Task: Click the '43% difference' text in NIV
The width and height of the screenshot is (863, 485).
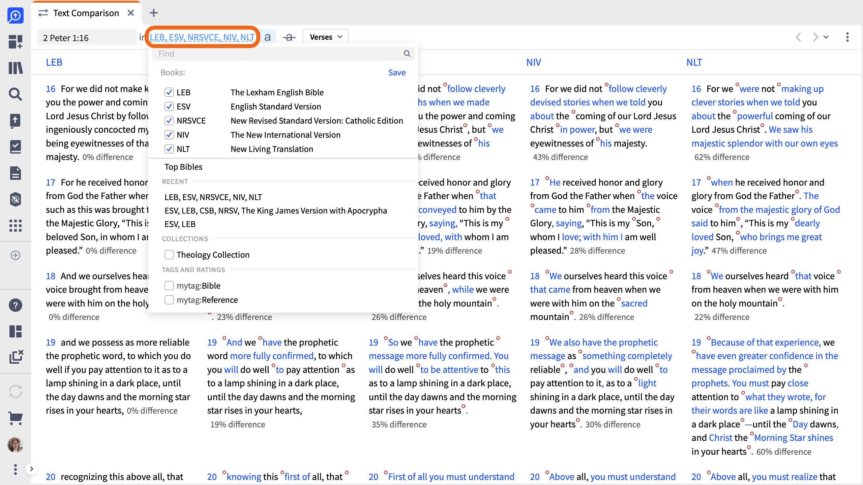Action: click(x=560, y=157)
